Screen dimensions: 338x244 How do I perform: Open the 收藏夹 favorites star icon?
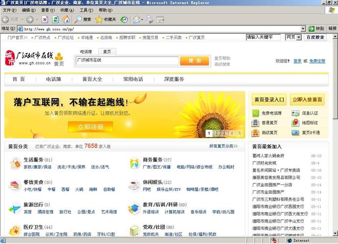99,20
